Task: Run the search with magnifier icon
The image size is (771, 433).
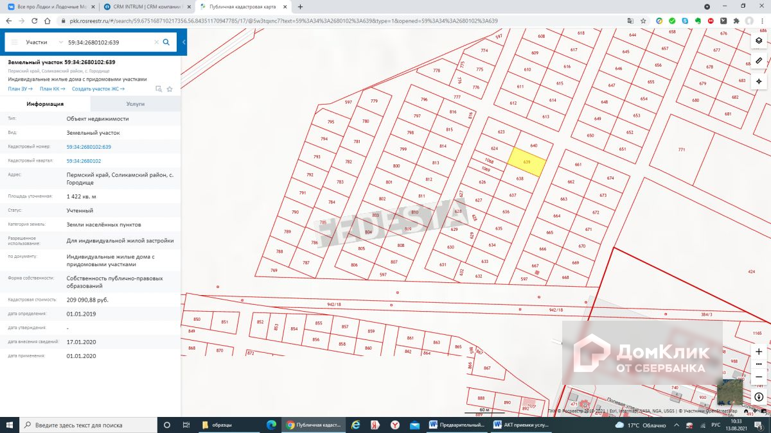Action: pyautogui.click(x=166, y=42)
